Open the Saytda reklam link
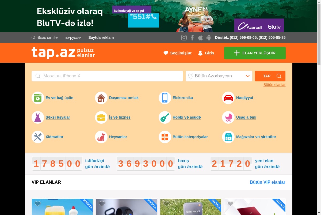Viewport: 321px width, 215px height. tap(101, 37)
